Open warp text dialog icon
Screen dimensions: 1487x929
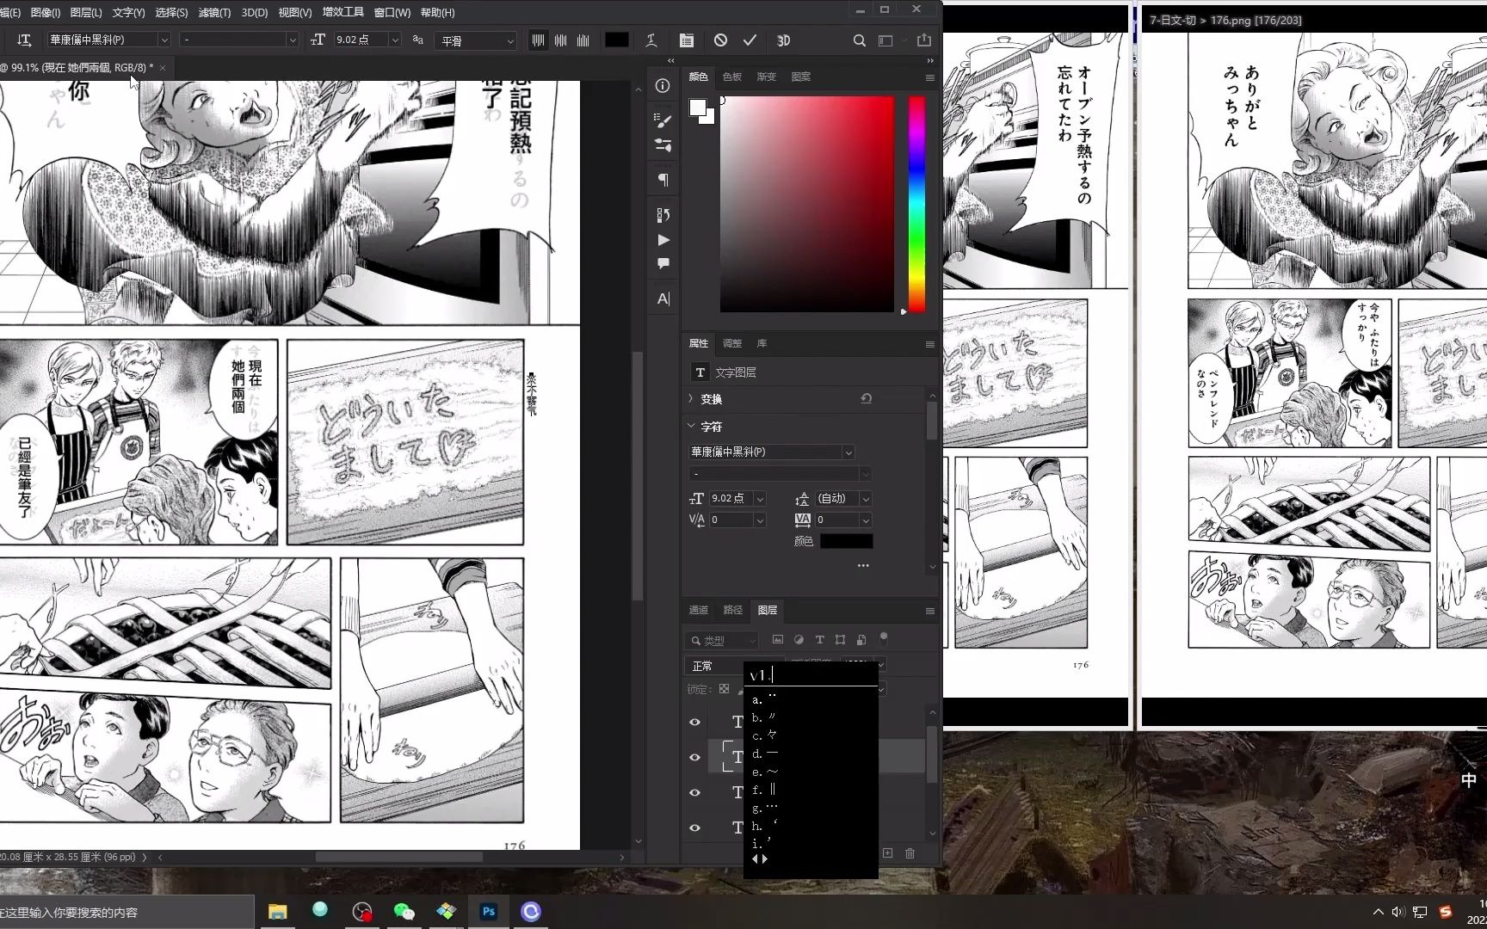point(651,40)
